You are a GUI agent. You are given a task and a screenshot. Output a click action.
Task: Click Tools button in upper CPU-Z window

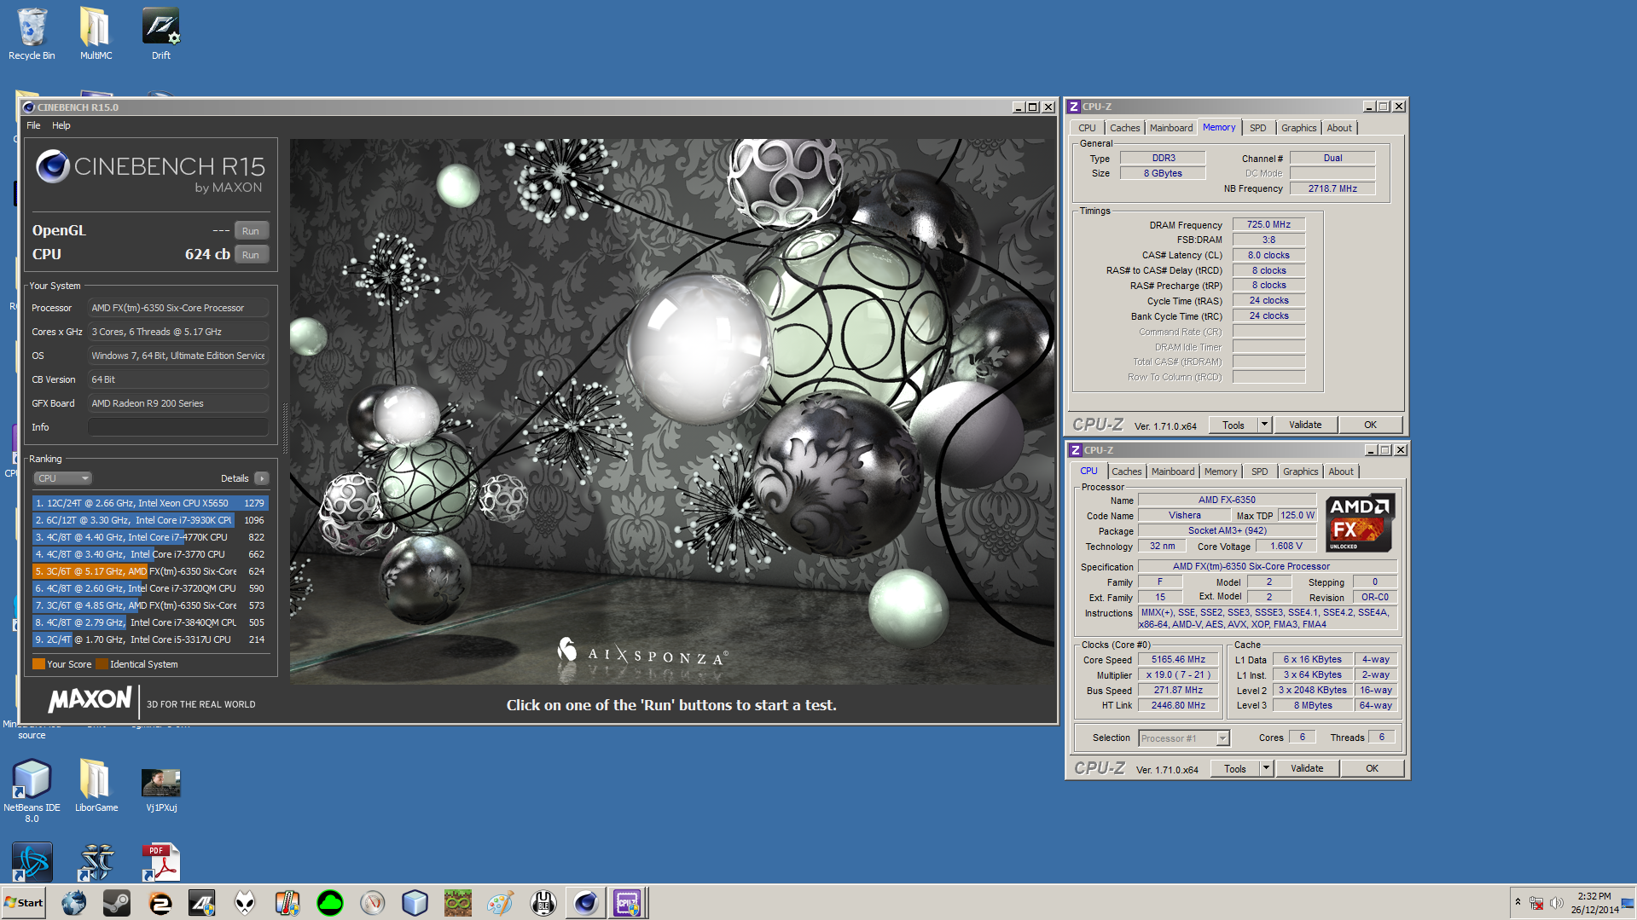click(1234, 425)
